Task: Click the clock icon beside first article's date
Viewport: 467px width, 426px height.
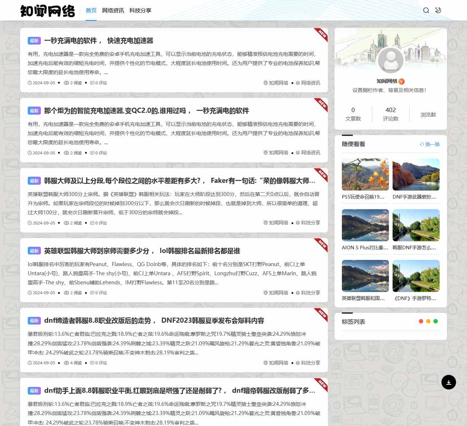Action: 29,83
